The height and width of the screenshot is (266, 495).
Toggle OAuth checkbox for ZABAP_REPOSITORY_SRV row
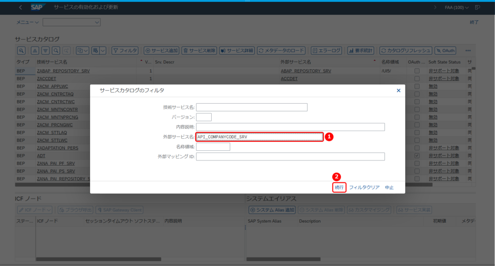417,71
